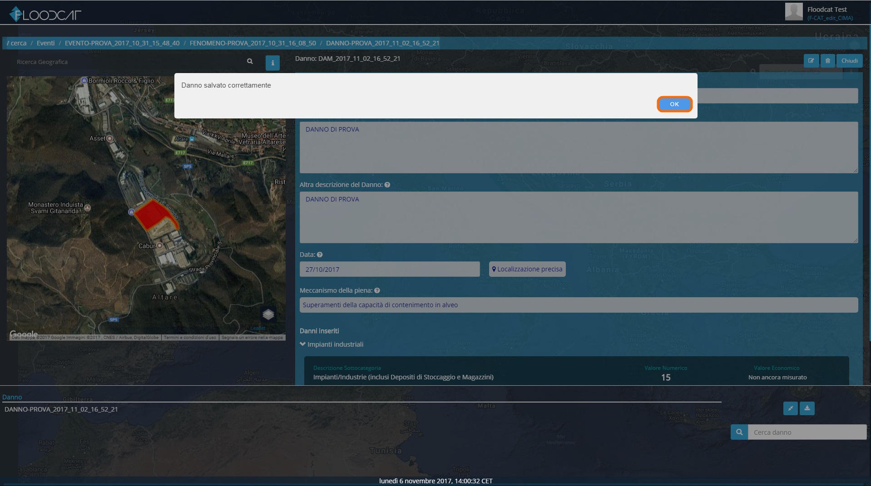Click the Impianti/Industrie subcategory description
The width and height of the screenshot is (871, 486).
click(403, 377)
